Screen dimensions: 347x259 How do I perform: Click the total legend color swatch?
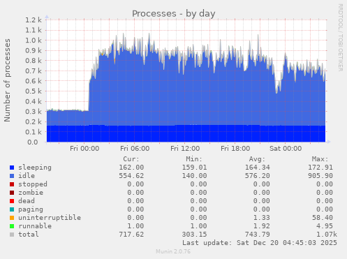12,235
